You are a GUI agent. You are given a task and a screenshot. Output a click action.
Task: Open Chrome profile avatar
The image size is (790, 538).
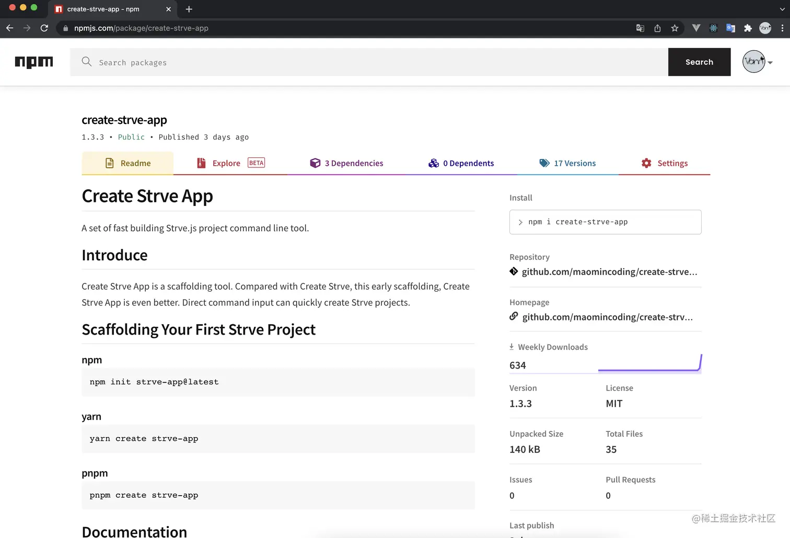click(x=765, y=28)
